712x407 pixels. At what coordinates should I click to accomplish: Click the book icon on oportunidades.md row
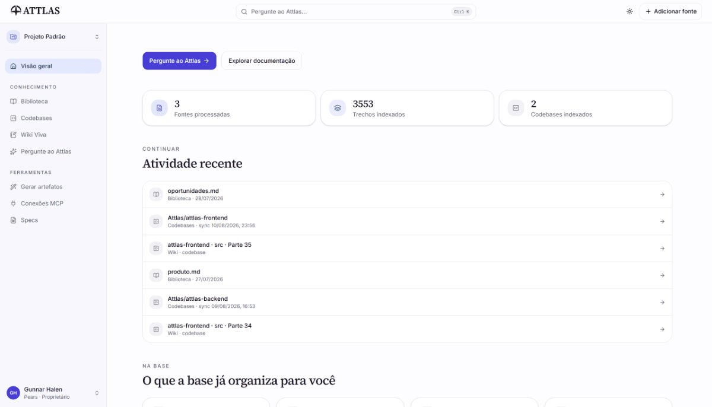(155, 195)
